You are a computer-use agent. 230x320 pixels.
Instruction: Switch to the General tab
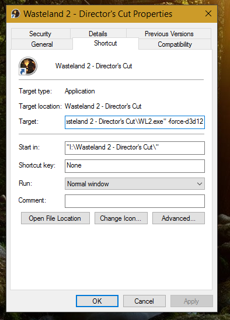(x=42, y=44)
